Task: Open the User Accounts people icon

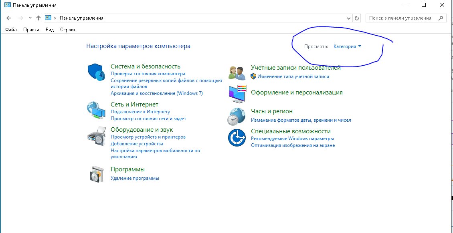Action: pos(237,73)
